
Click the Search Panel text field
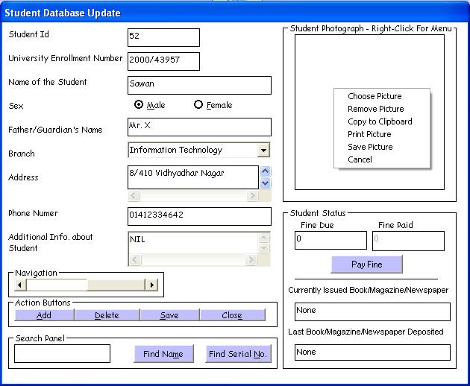62,353
